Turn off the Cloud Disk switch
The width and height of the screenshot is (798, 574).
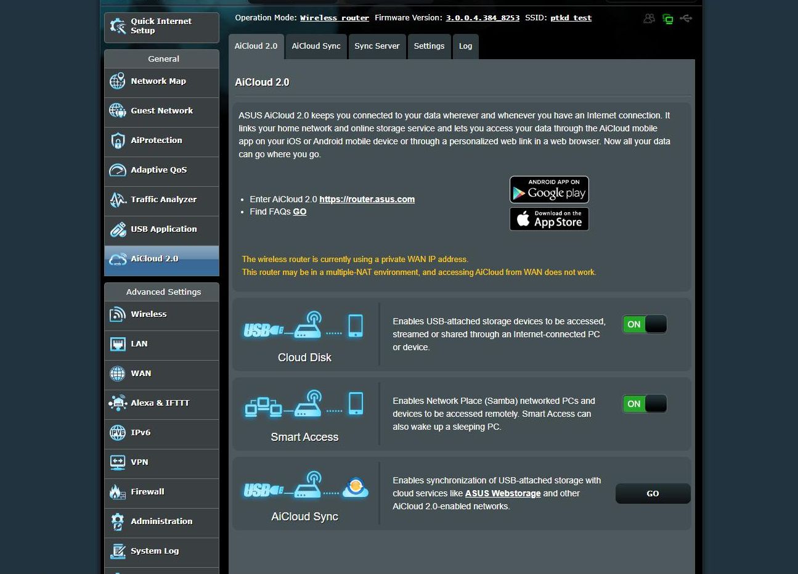[x=645, y=324]
